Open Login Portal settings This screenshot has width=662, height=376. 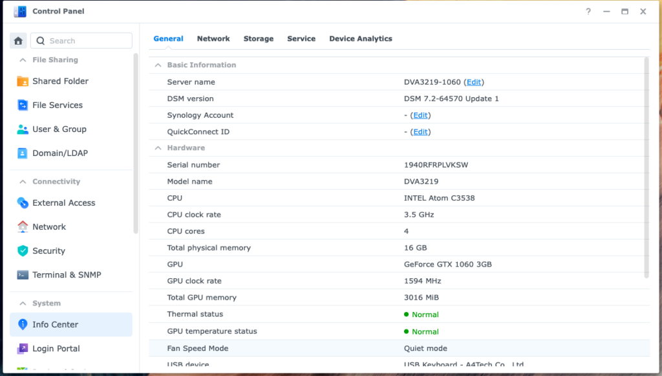point(56,349)
